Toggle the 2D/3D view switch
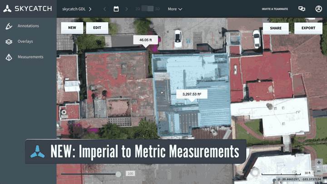Image resolution: width=327 pixels, height=184 pixels. [148, 9]
